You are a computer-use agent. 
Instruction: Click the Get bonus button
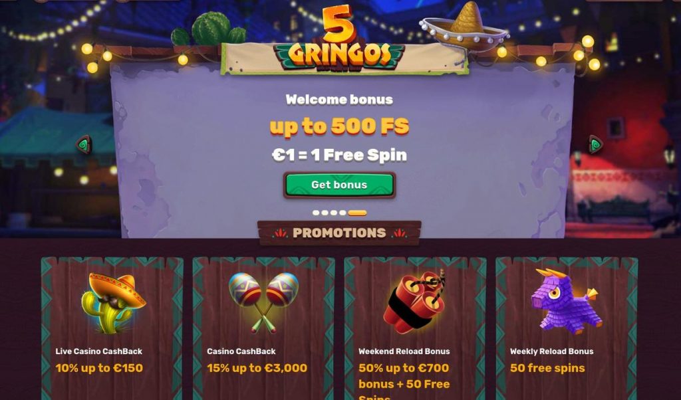click(x=339, y=185)
